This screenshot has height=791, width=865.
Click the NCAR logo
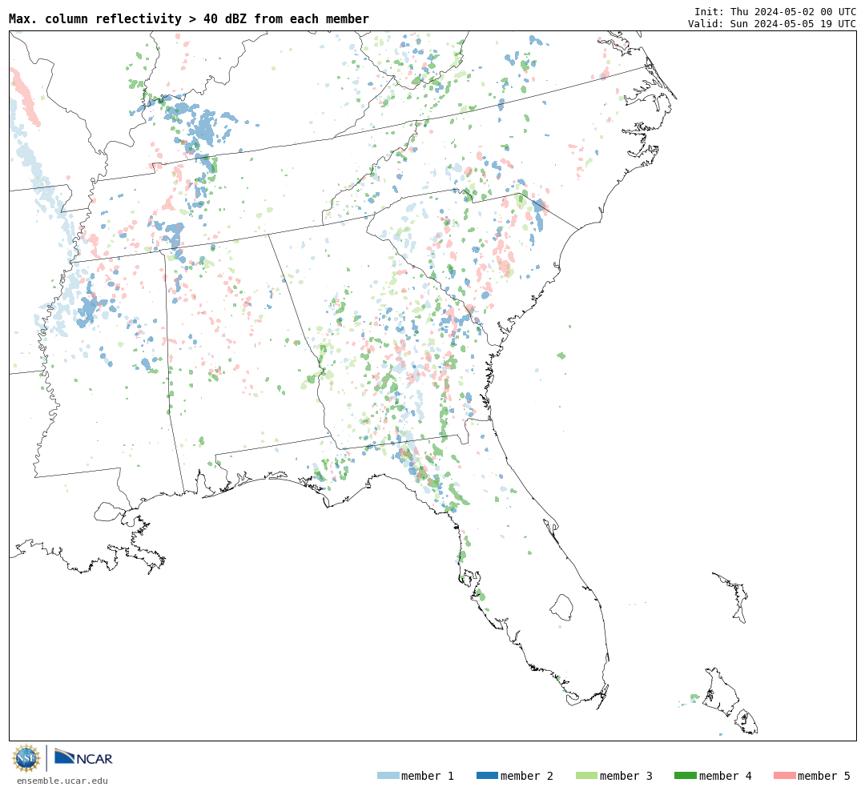(83, 757)
